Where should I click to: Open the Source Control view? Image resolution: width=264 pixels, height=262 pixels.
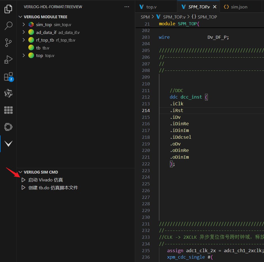click(8, 42)
